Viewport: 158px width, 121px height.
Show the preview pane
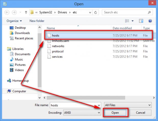tap(141, 21)
